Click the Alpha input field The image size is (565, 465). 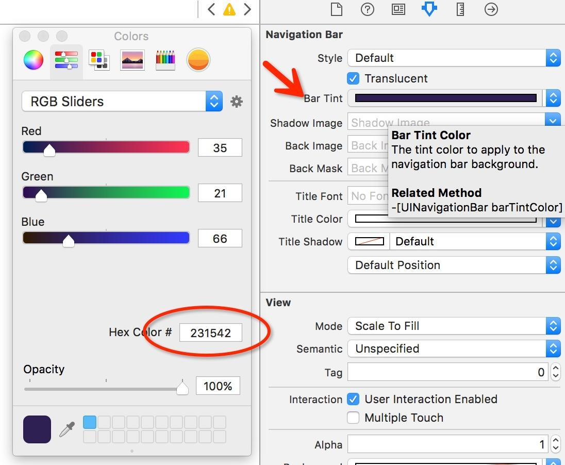(x=448, y=444)
